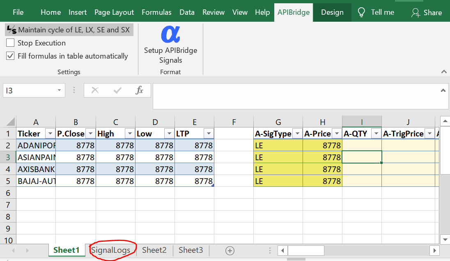Switch to the Design ribbon tab
This screenshot has height=261, width=450.
click(332, 12)
